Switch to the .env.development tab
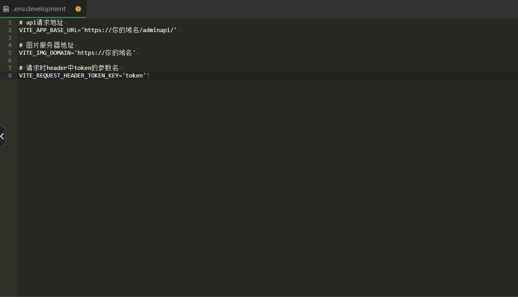The height and width of the screenshot is (297, 518). coord(39,9)
